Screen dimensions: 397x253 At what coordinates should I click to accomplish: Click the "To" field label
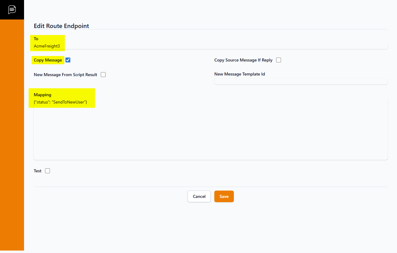pos(36,39)
